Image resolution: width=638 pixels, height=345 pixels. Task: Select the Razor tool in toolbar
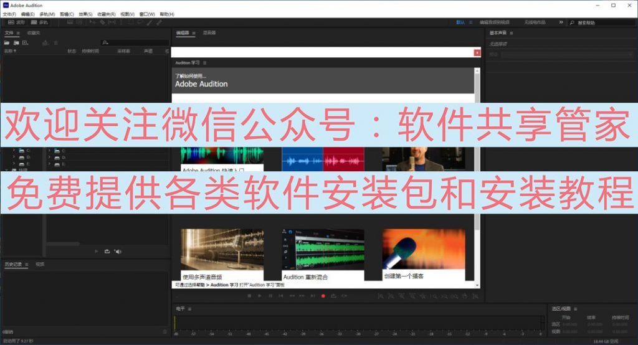point(102,22)
